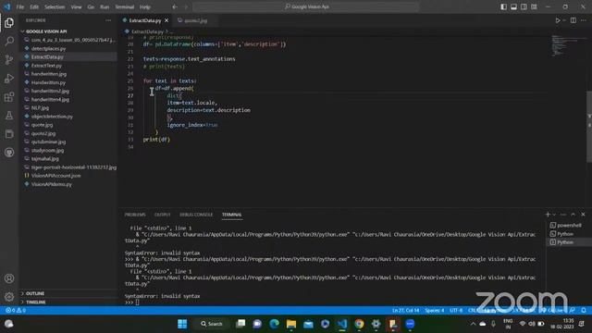Open the Manage gear in activity bar

point(9,297)
